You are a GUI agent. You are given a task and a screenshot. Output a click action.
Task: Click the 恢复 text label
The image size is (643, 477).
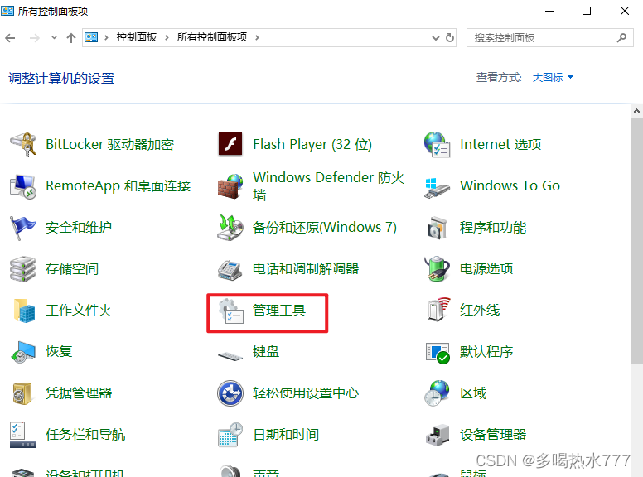coord(59,352)
